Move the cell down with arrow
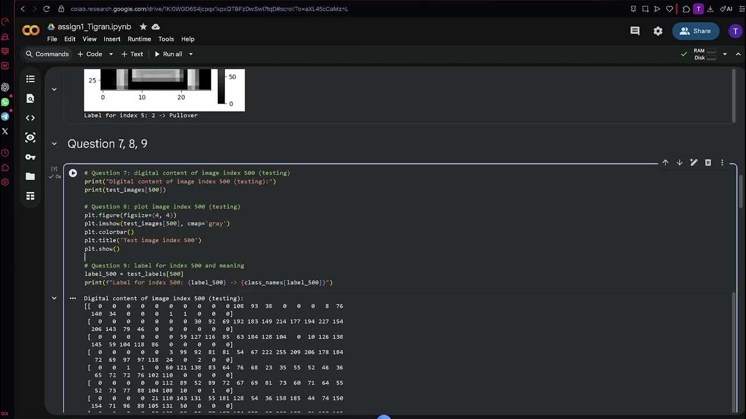This screenshot has height=419, width=746. coord(680,163)
